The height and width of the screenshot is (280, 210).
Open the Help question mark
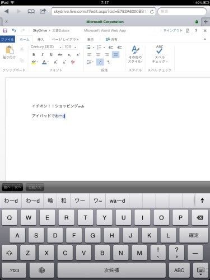[196, 30]
